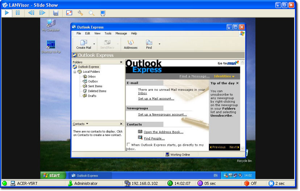Click the magnifier zoom icon
This screenshot has width=300, height=191.
pyautogui.click(x=91, y=13)
